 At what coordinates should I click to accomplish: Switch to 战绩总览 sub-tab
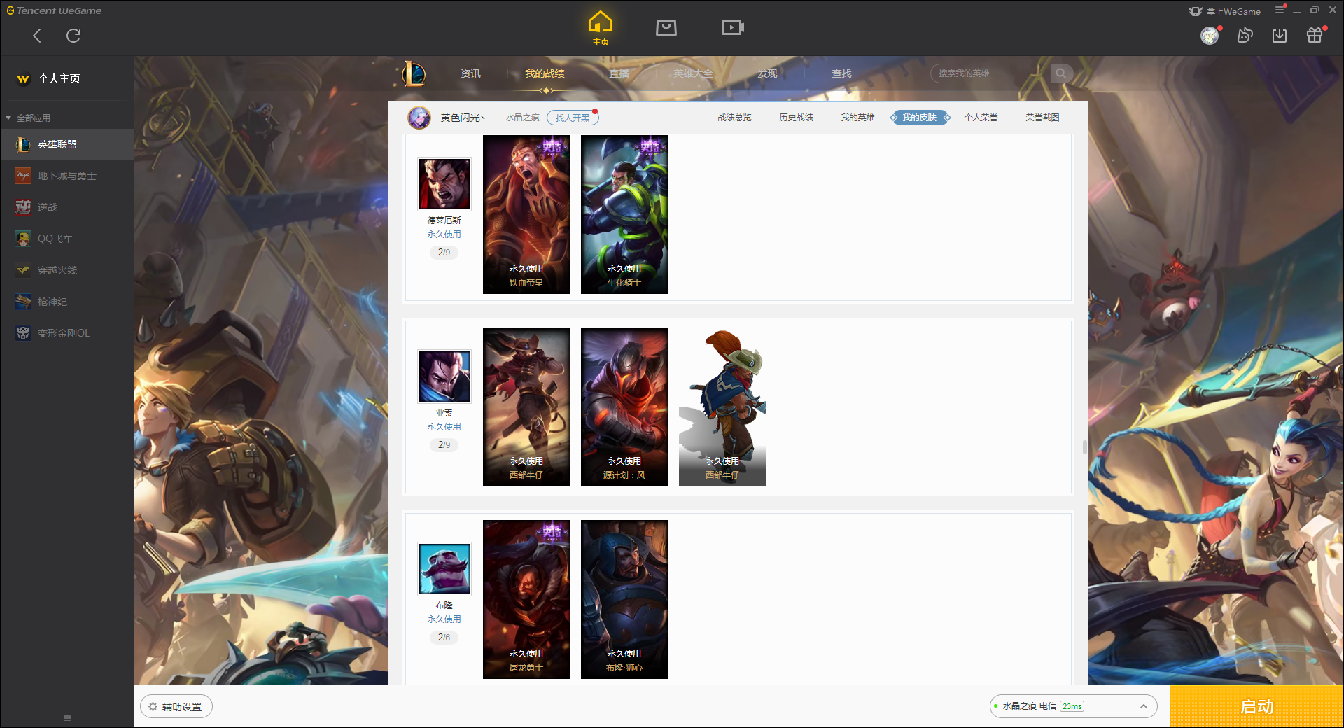734,118
